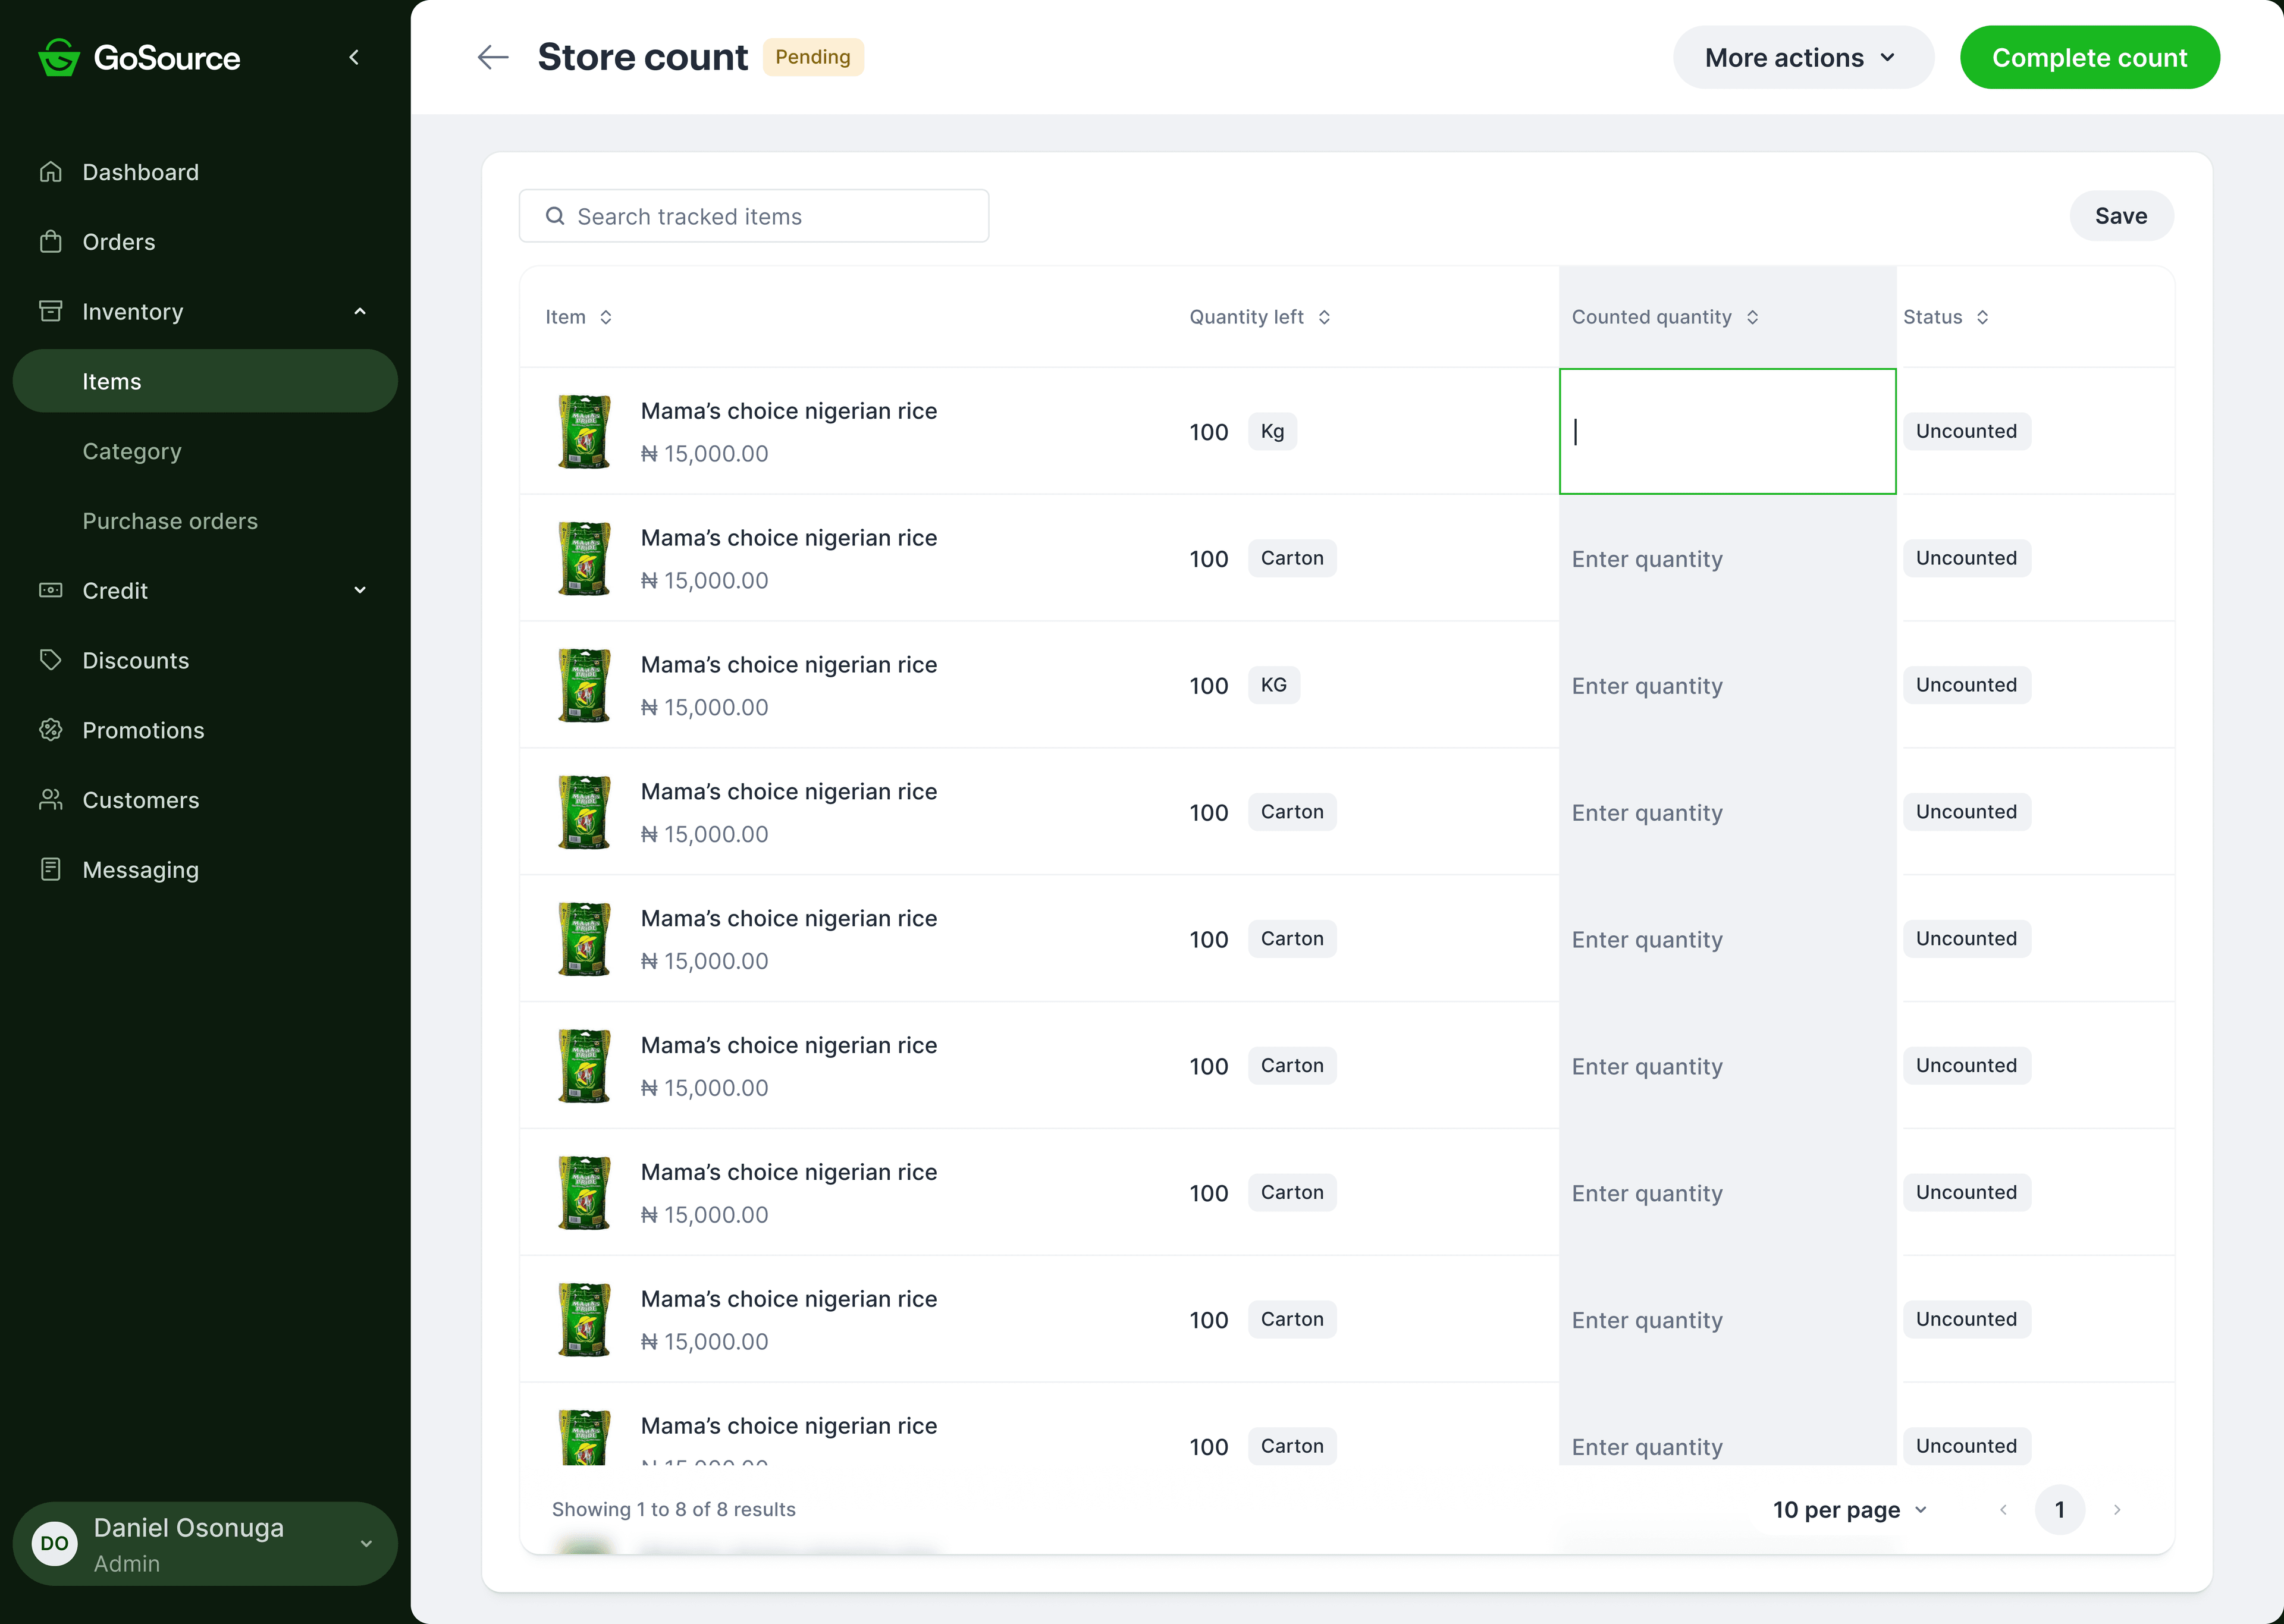Click the search magnifier icon
This screenshot has height=1624, width=2284.
point(555,216)
